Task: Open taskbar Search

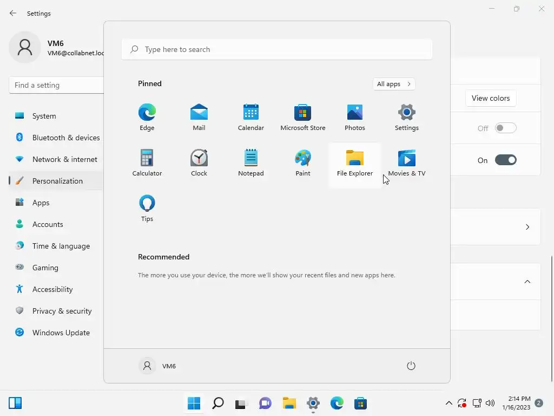Action: 218,403
